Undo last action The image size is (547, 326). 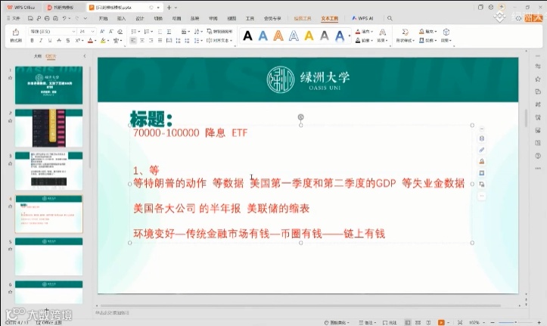[x=64, y=18]
